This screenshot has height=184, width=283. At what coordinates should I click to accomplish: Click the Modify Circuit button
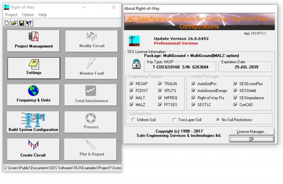tap(92, 41)
